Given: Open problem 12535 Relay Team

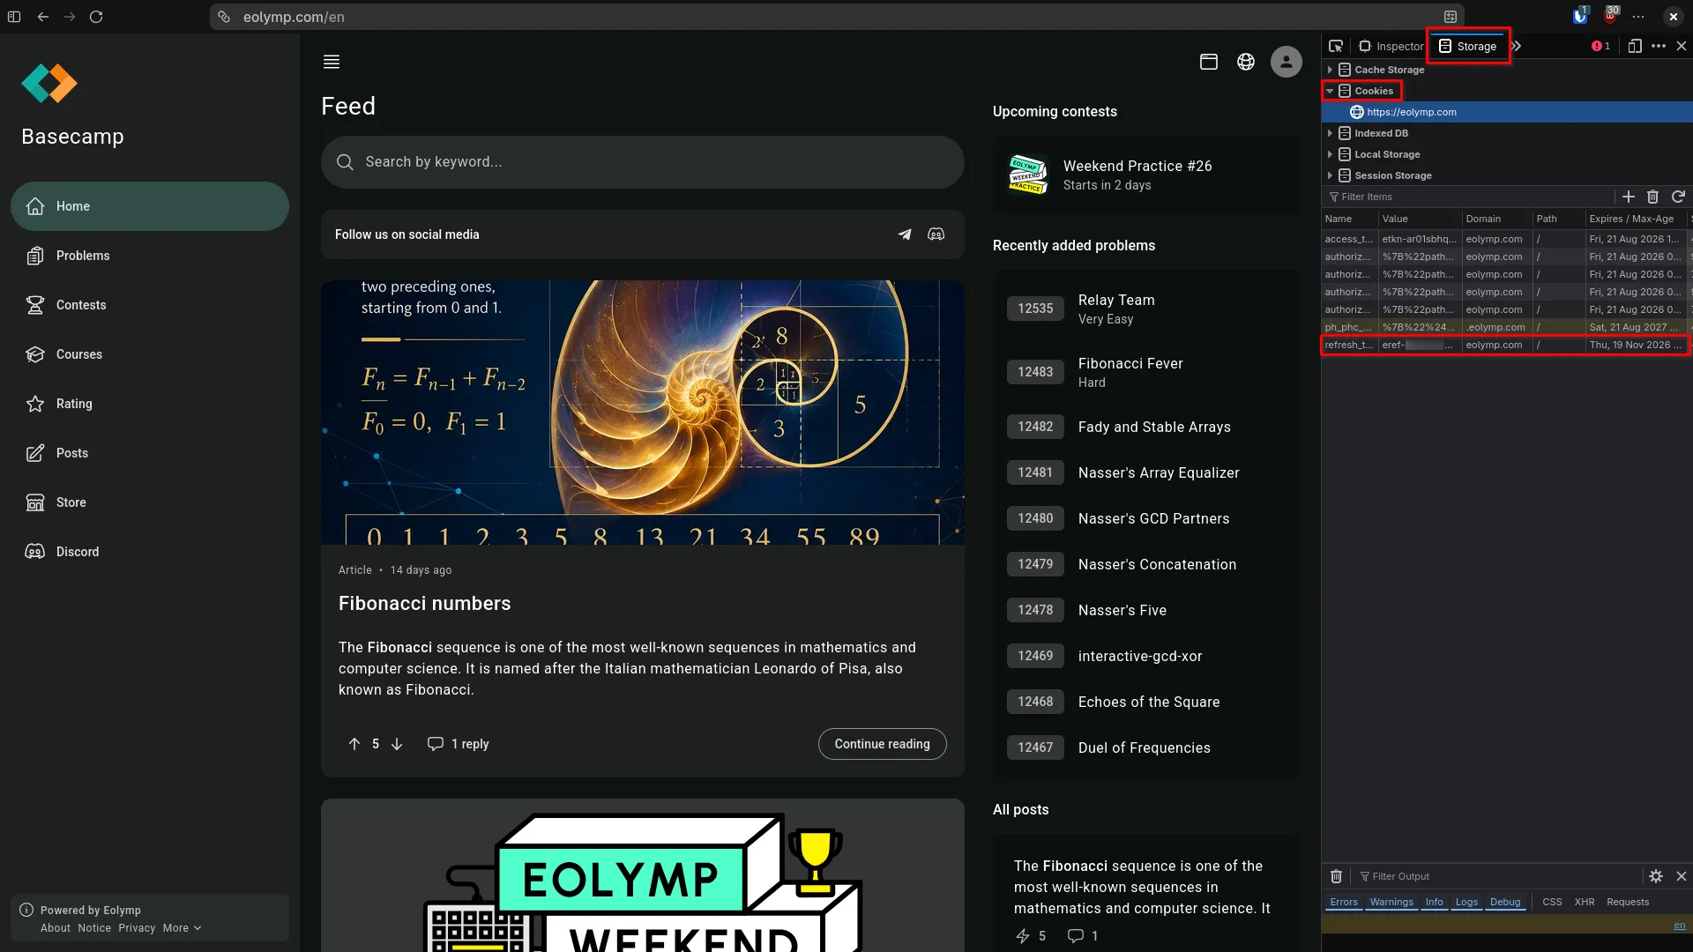Looking at the screenshot, I should click(1146, 309).
